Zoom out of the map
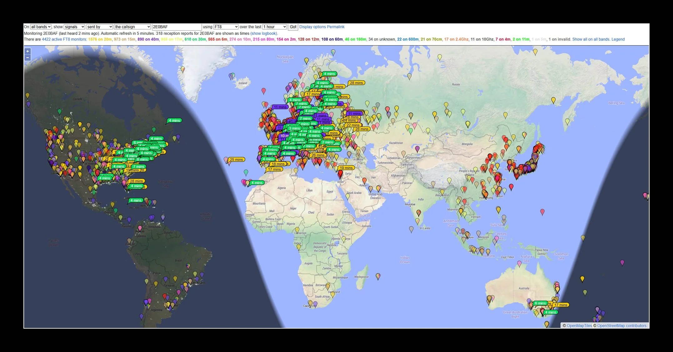This screenshot has width=673, height=352. click(27, 58)
